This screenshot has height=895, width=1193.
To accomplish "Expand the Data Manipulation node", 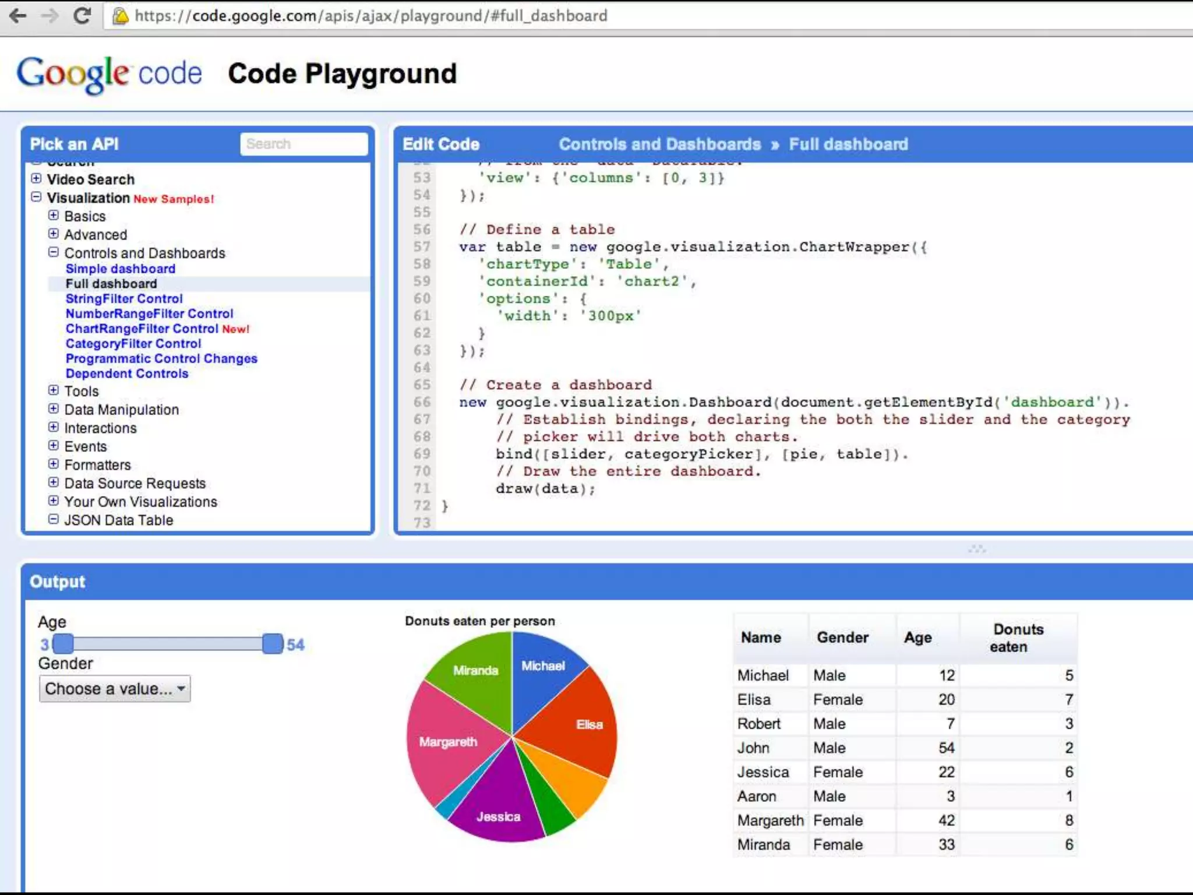I will 54,408.
